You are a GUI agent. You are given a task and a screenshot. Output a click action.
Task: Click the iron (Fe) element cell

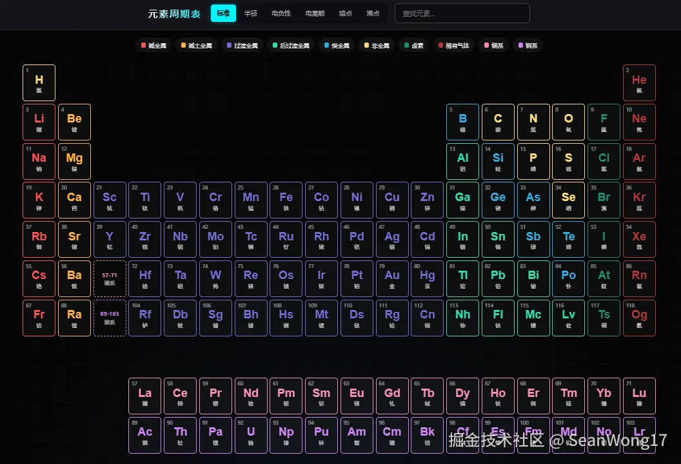point(286,200)
